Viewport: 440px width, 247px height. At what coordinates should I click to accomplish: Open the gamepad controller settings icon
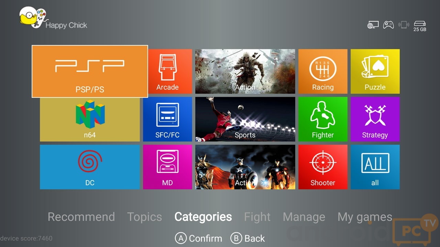(x=388, y=25)
